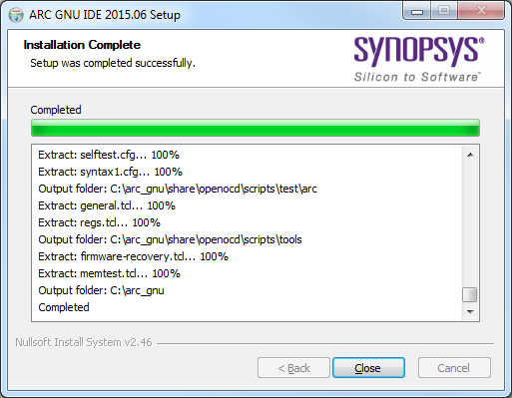The height and width of the screenshot is (398, 512).
Task: Click the installer icon in the title bar
Action: tap(16, 15)
